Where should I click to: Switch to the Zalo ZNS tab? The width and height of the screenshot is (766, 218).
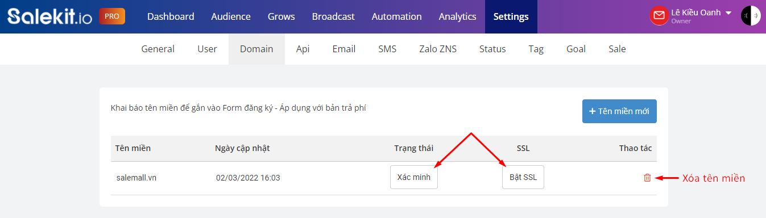(x=438, y=49)
